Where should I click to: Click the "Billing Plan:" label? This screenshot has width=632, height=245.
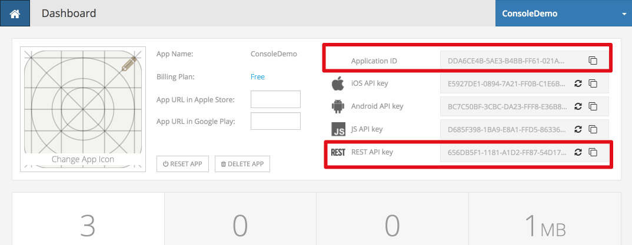(x=175, y=76)
